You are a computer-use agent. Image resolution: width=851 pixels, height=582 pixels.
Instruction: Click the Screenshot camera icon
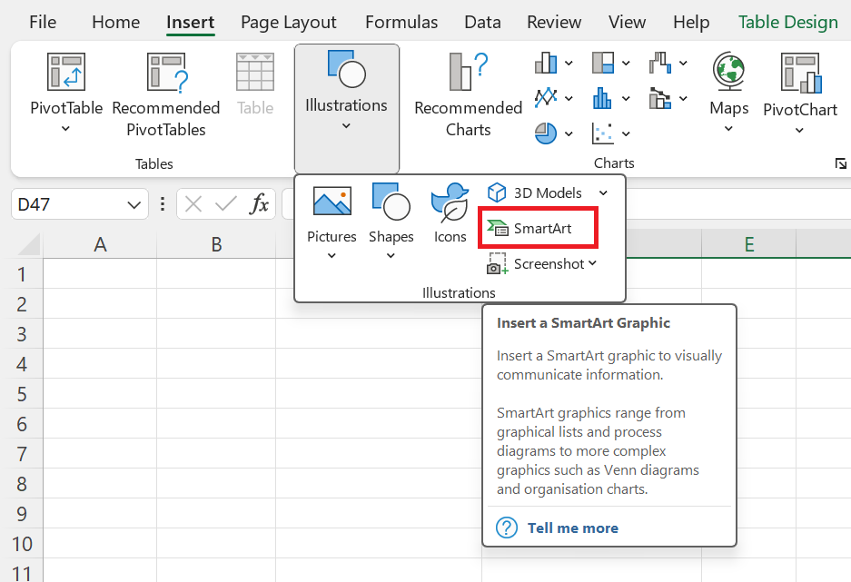(497, 263)
